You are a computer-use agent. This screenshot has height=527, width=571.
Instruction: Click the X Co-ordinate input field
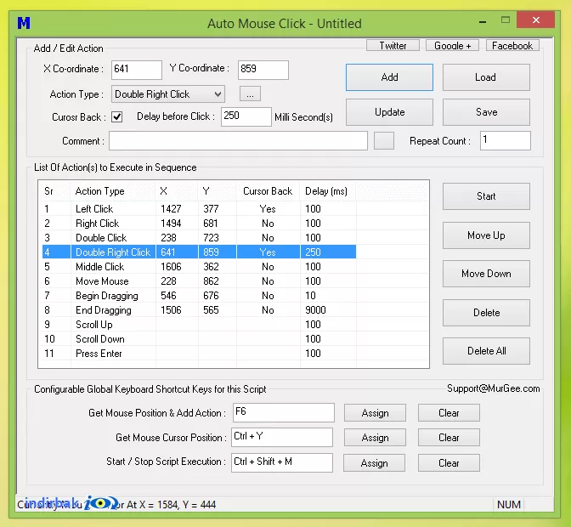(x=137, y=70)
